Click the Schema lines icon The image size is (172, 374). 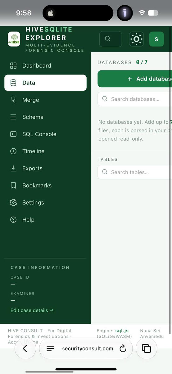click(x=13, y=117)
